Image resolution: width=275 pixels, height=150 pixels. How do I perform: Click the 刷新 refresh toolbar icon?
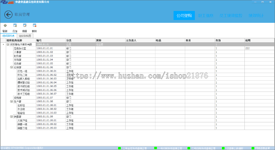[5, 26]
